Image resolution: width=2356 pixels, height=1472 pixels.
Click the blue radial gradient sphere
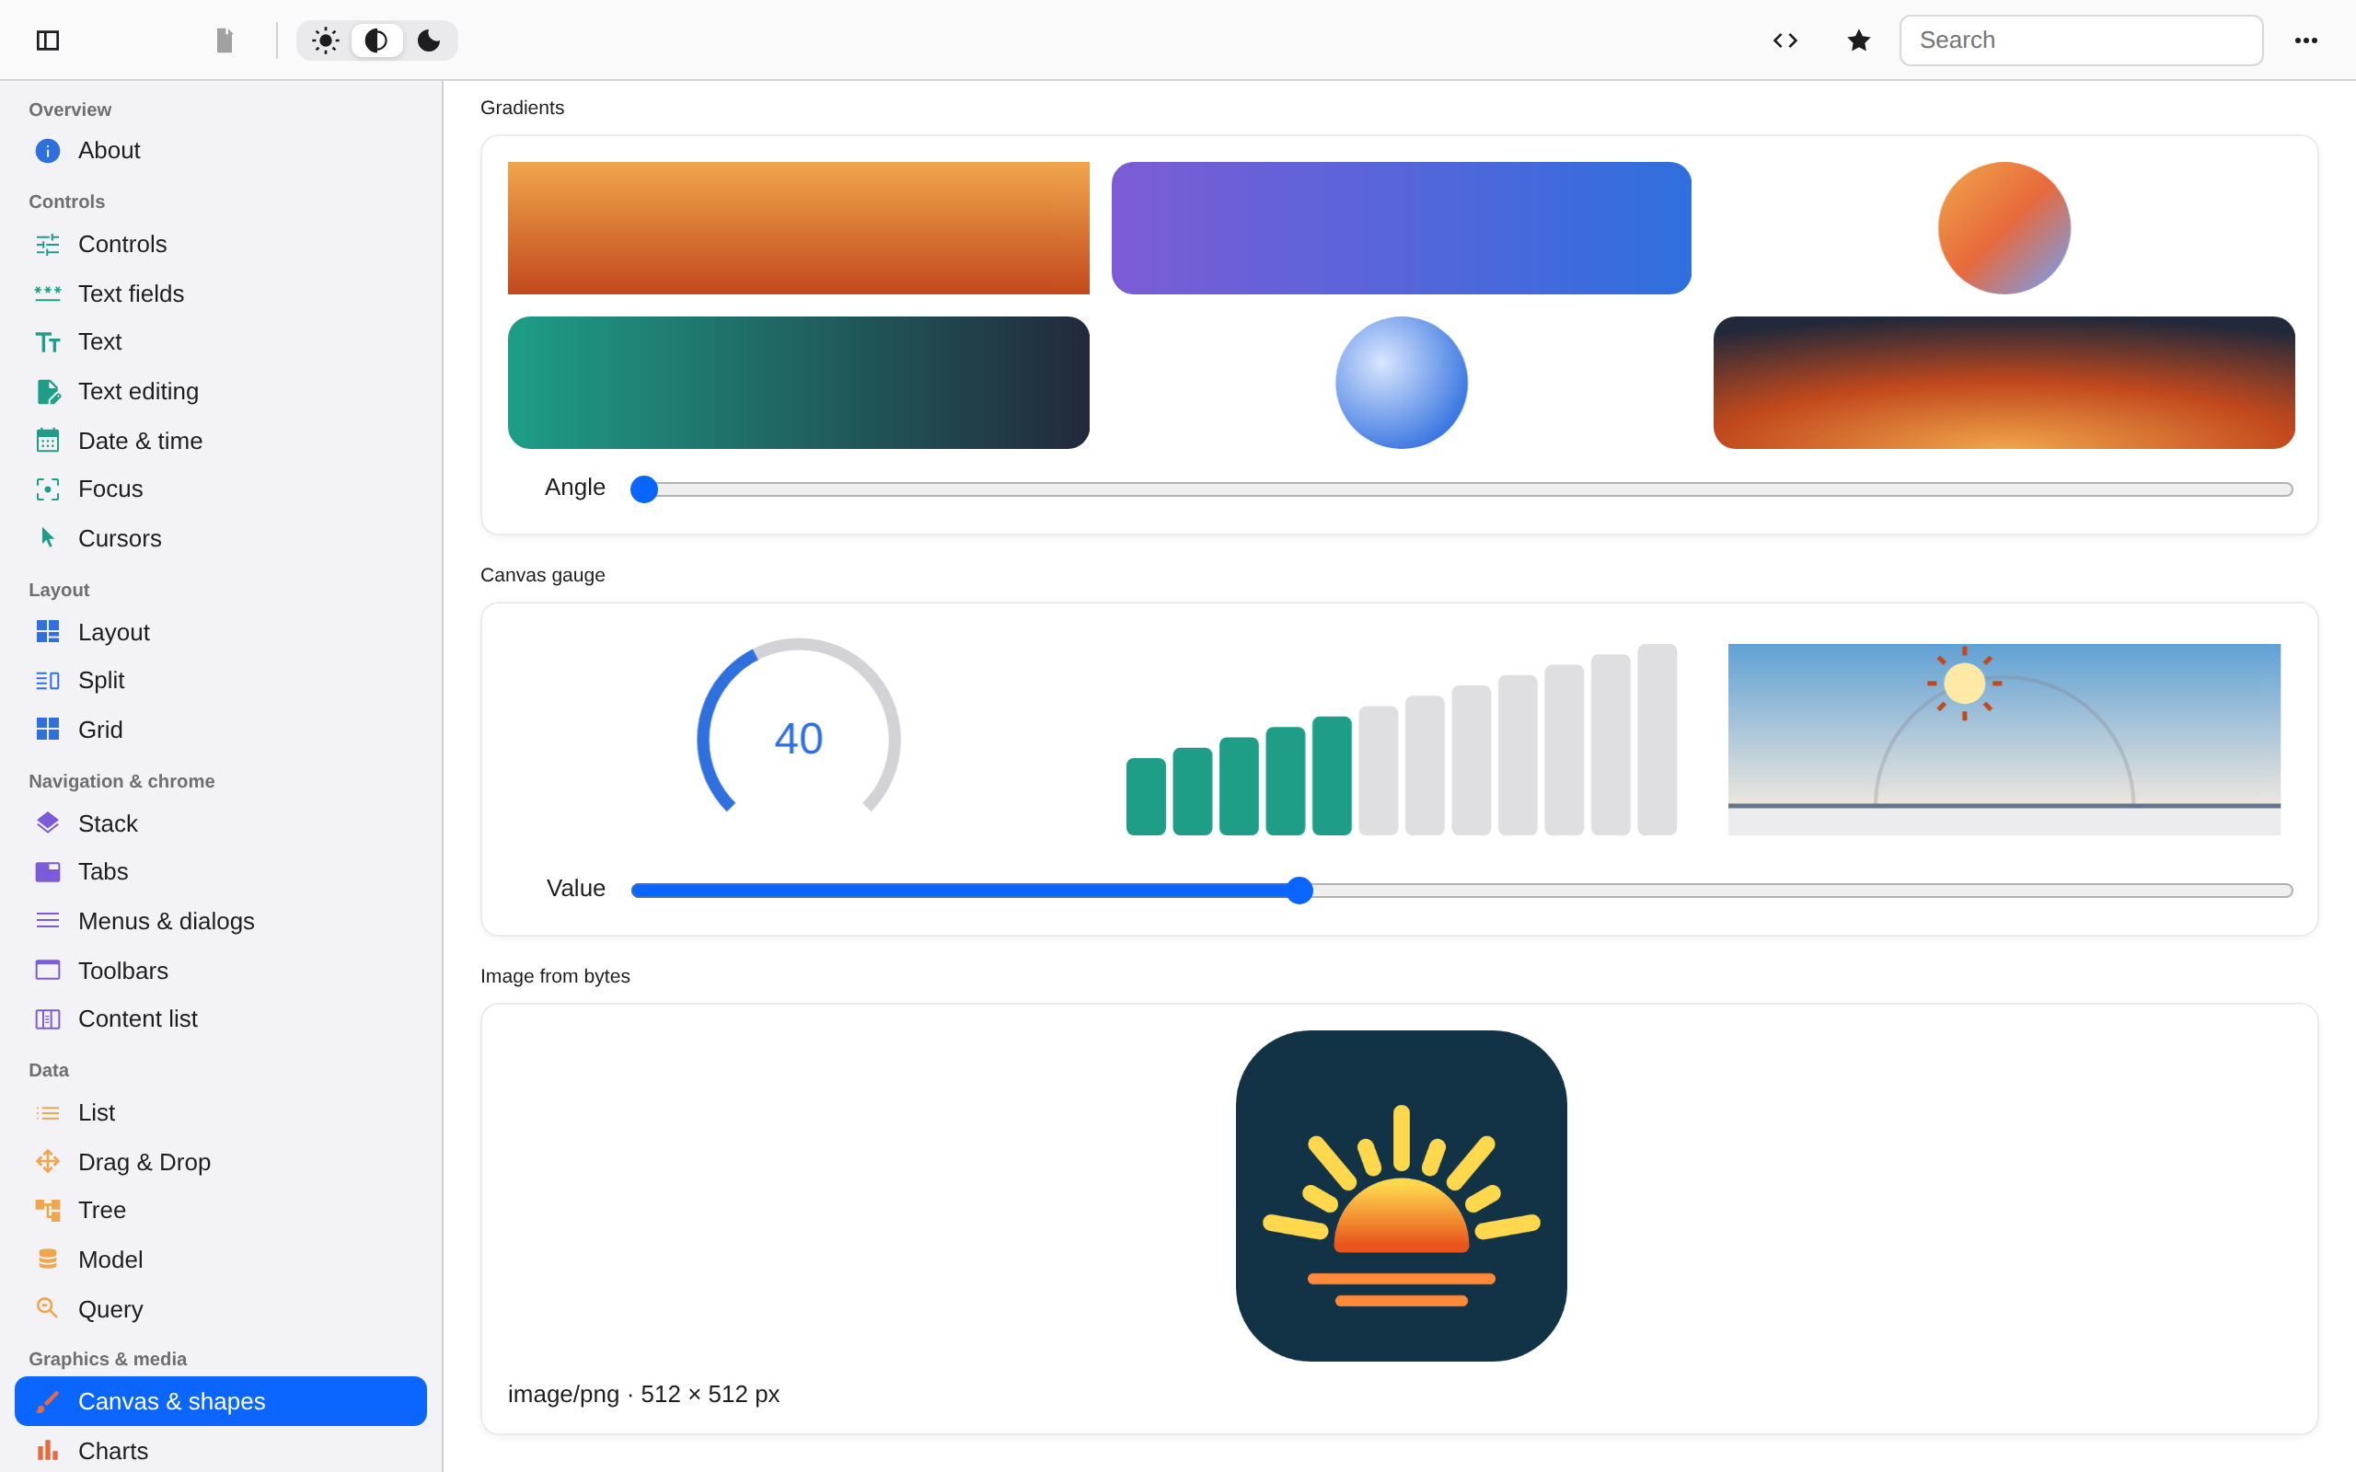[1401, 383]
